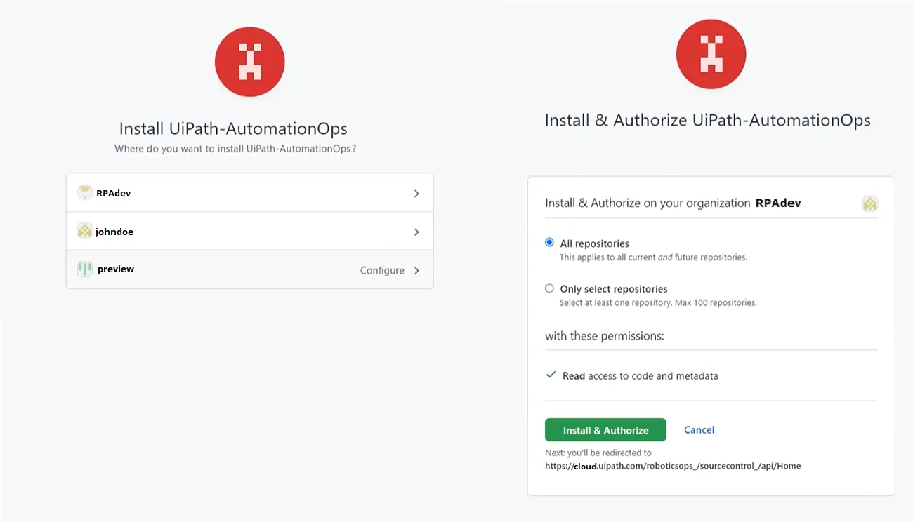
Task: Click the RPAdev avatar in the account list
Action: [84, 192]
